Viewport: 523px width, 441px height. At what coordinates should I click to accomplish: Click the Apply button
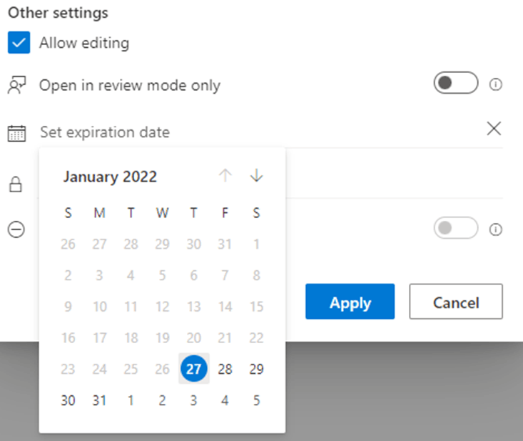tap(350, 302)
